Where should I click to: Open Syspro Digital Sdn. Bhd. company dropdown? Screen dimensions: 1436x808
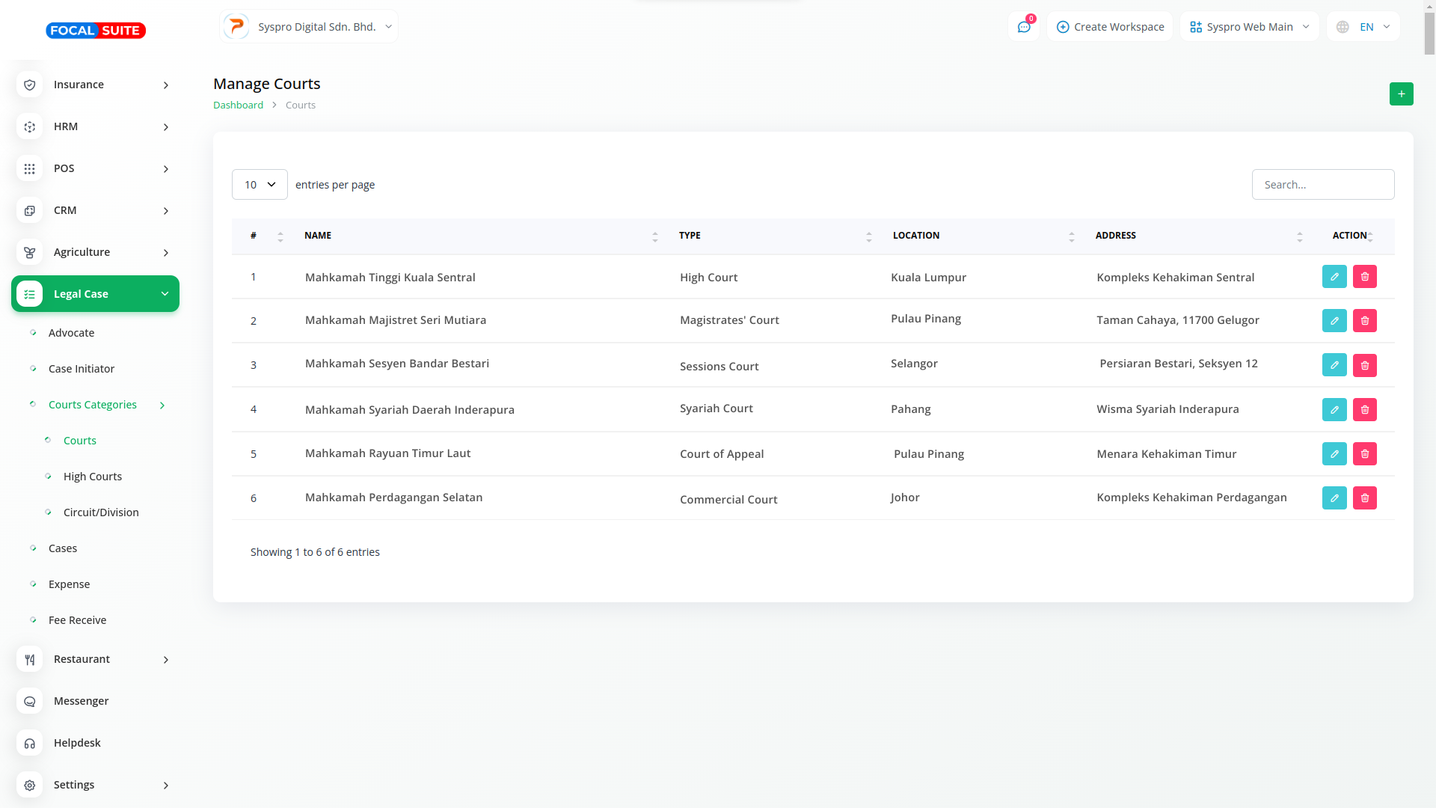[309, 27]
